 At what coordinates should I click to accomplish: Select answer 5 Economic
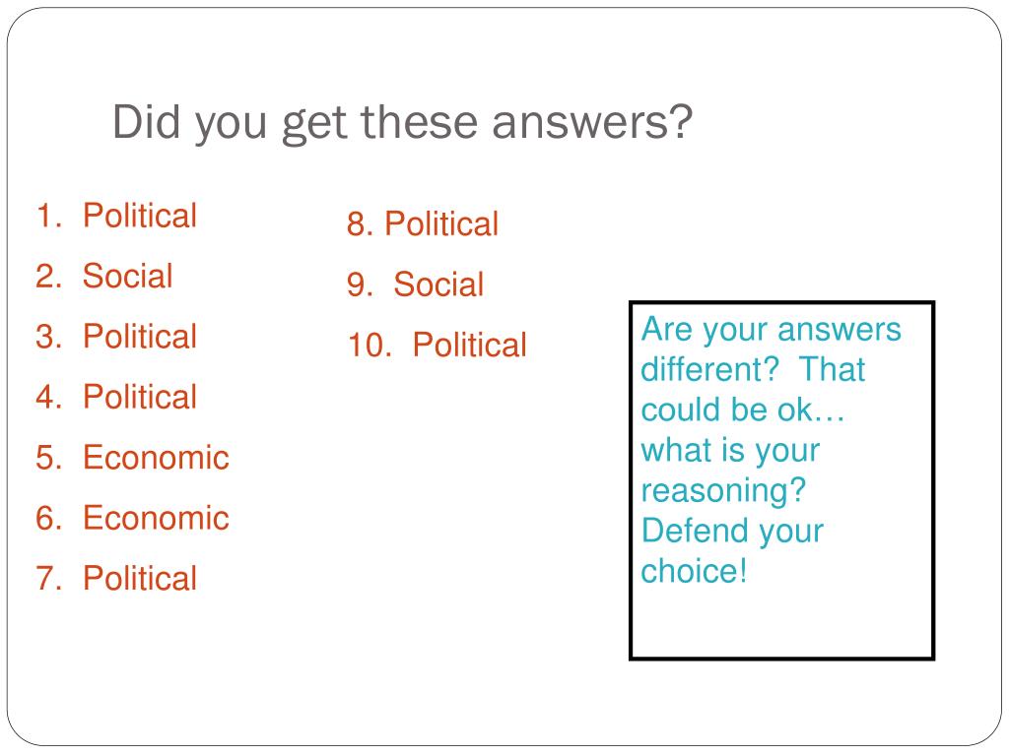point(133,457)
